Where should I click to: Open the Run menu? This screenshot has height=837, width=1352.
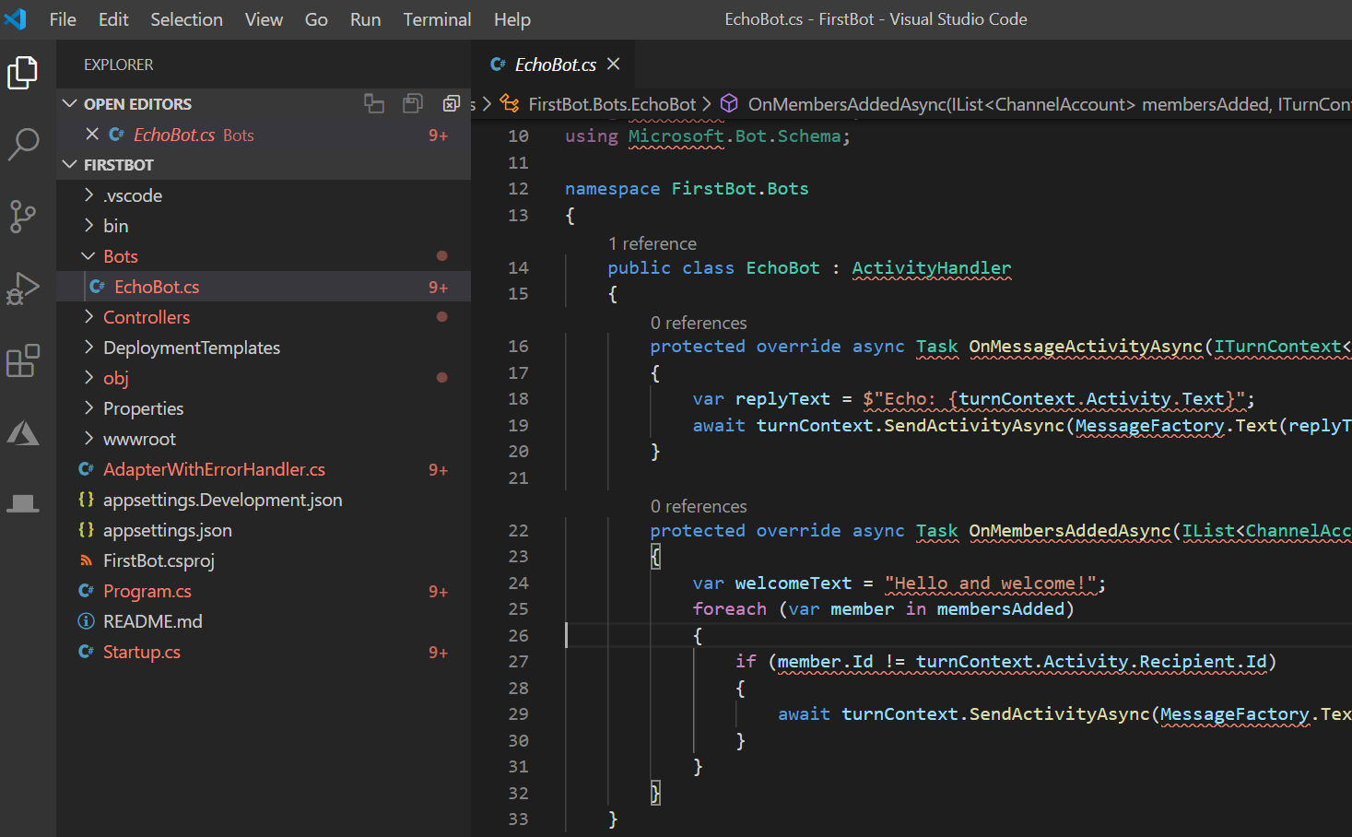point(365,19)
